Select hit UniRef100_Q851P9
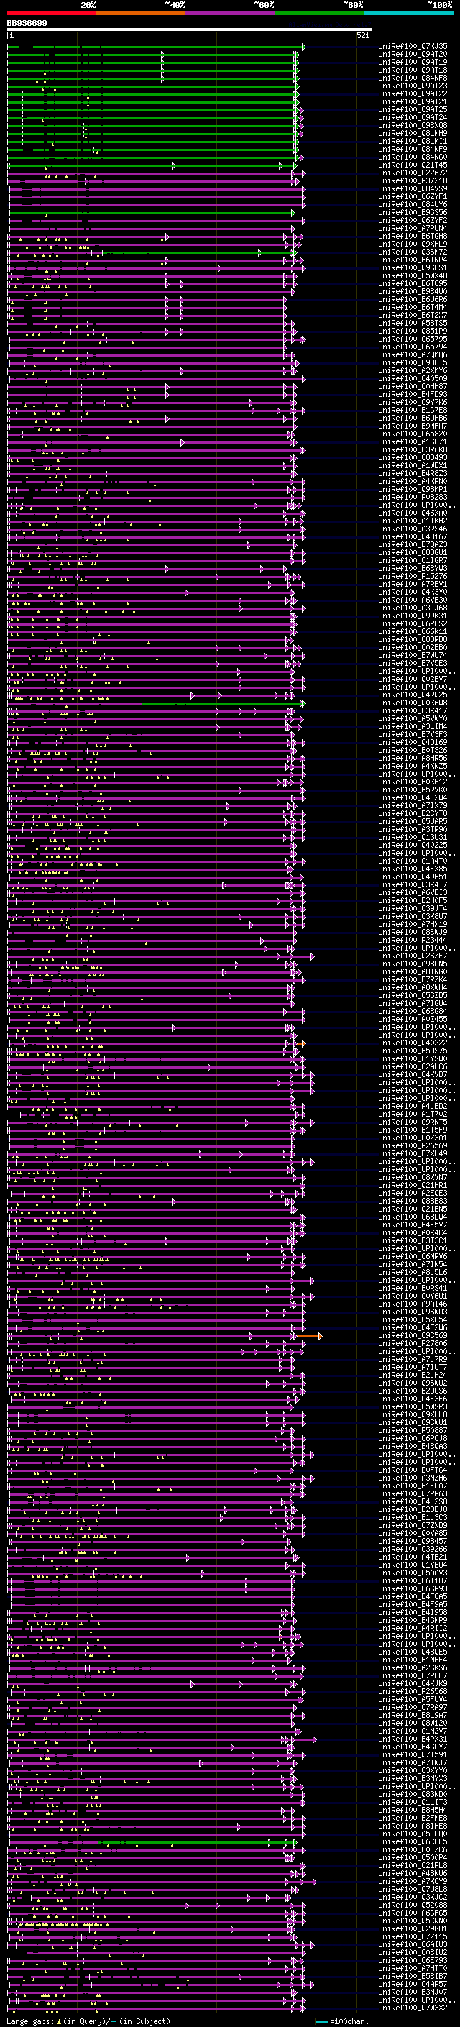The image size is (460, 2027). [413, 331]
